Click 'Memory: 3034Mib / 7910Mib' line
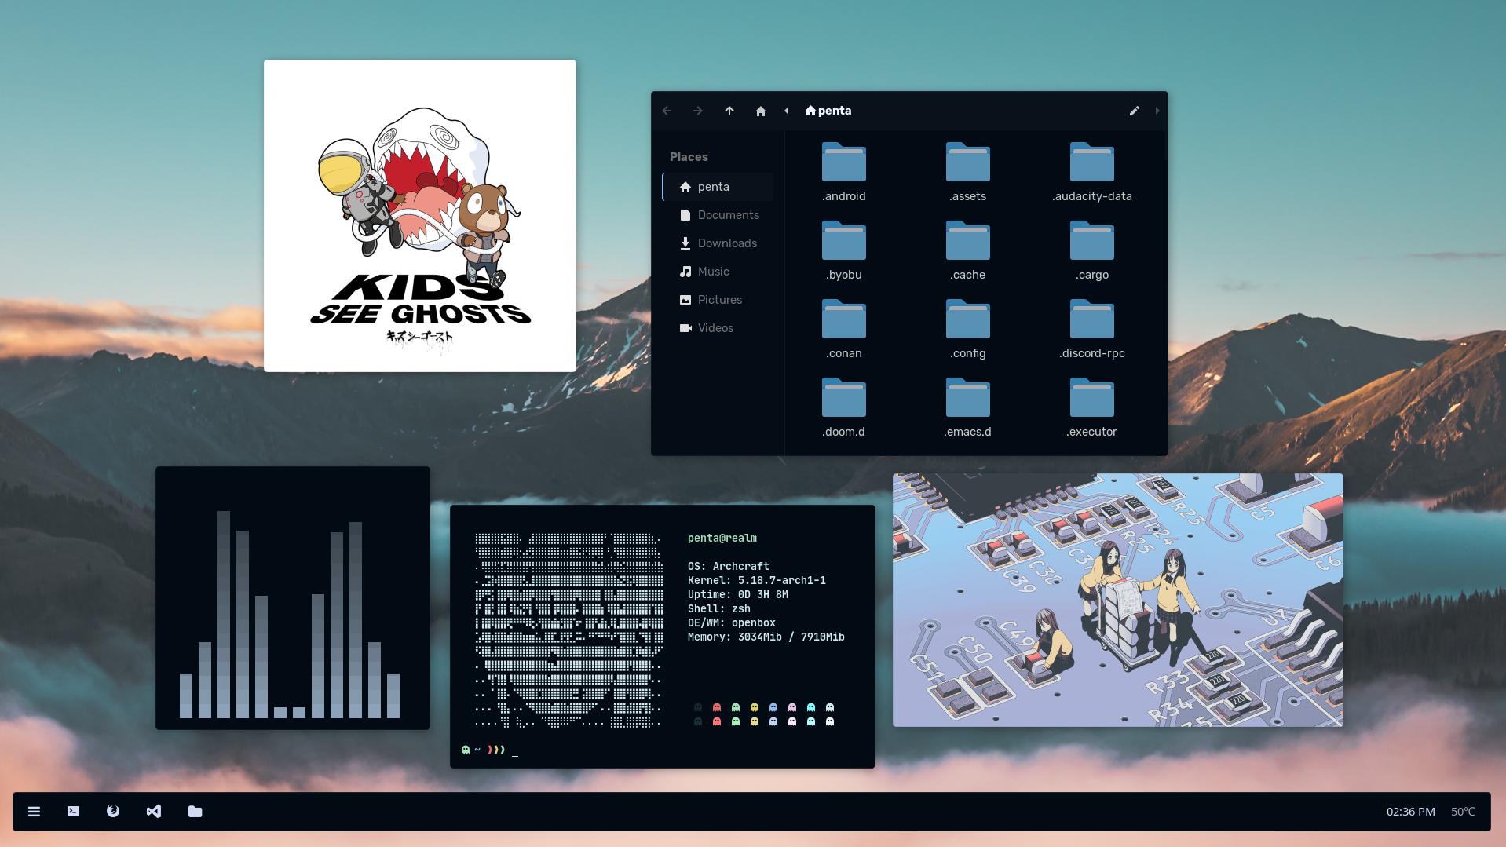 (766, 637)
